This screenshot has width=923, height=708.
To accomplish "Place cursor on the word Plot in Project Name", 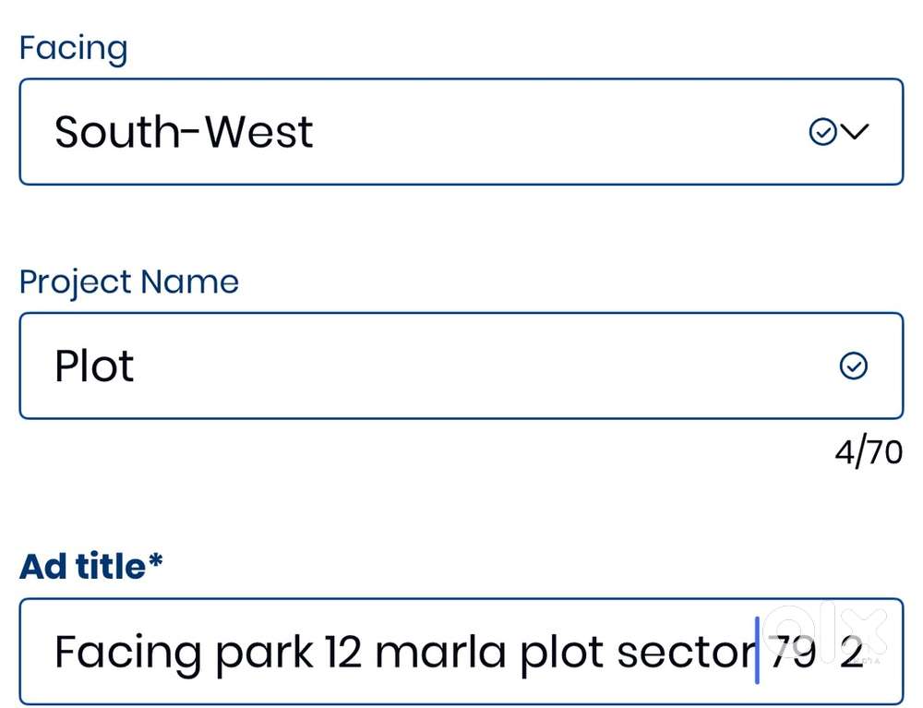I will [94, 366].
